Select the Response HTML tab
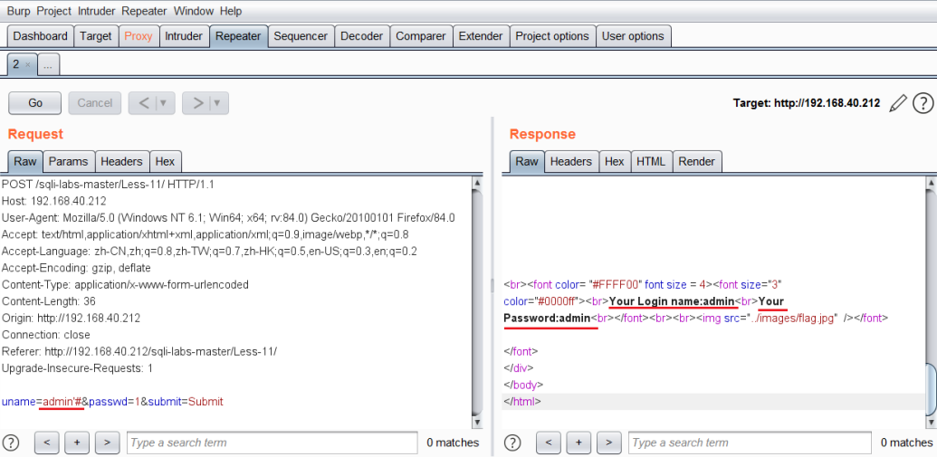This screenshot has height=457, width=937. 651,161
